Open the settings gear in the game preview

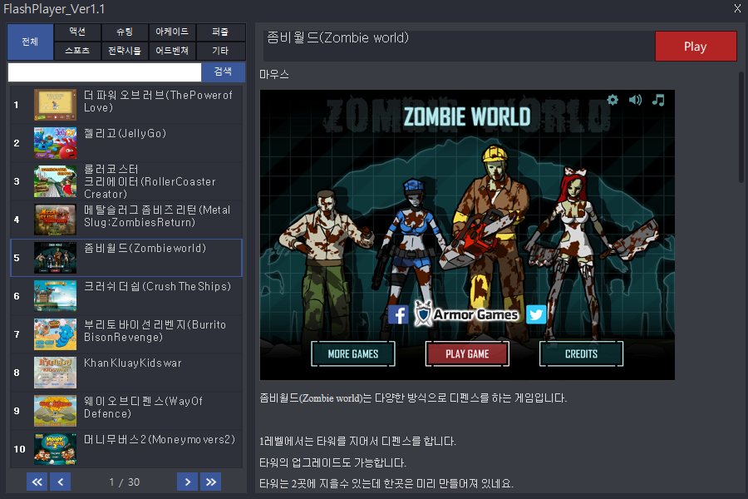[613, 100]
